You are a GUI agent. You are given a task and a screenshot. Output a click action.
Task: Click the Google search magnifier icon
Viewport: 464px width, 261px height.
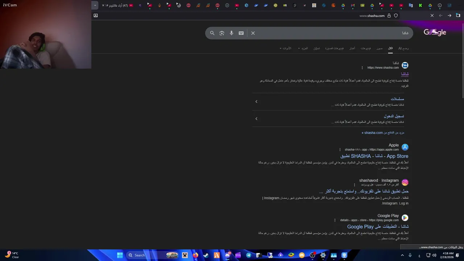point(212,33)
